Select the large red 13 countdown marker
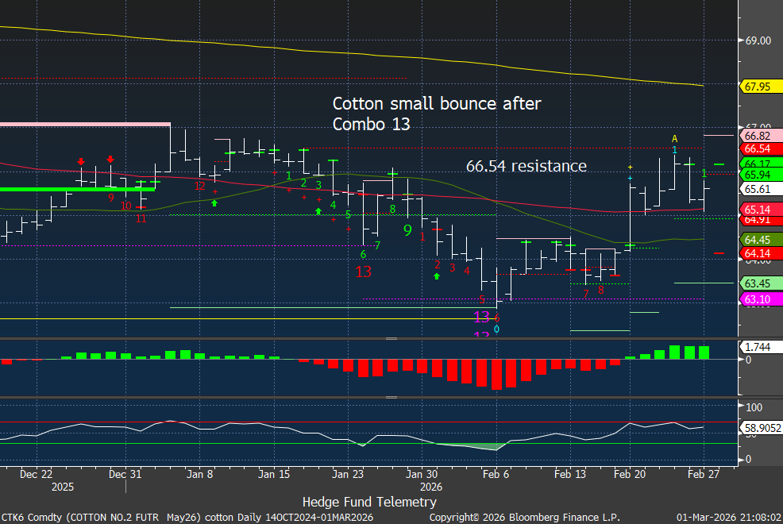Image resolution: width=783 pixels, height=524 pixels. click(x=364, y=272)
